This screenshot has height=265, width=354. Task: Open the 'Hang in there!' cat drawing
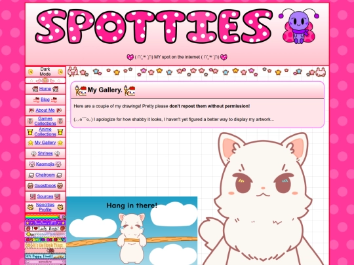[x=132, y=231]
